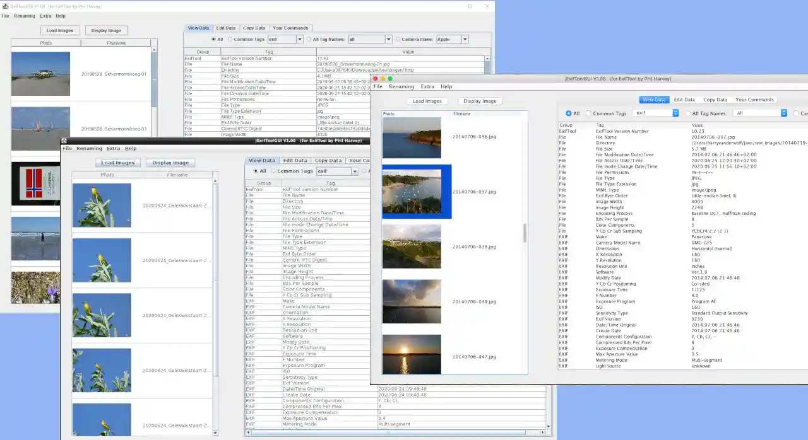Open the Copy Data tab in the Mac window
Viewport: 808px width, 440px height.
tap(715, 99)
